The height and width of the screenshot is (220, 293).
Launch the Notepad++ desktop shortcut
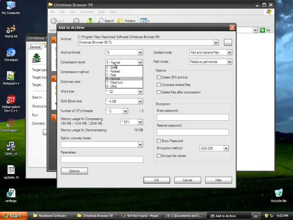pyautogui.click(x=11, y=78)
